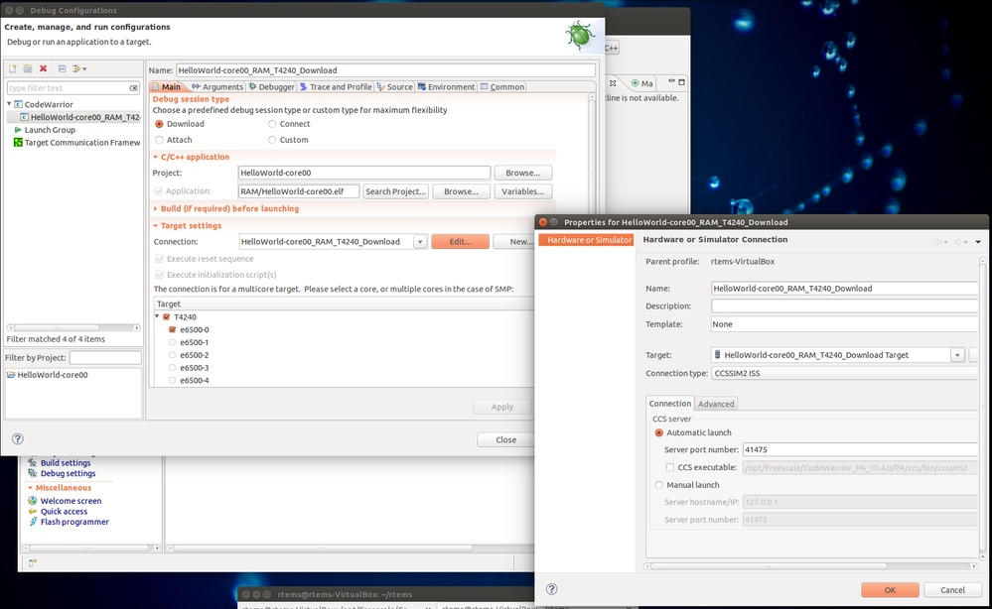Delete selected launch configuration with red X
Screen dimensions: 992x609
coord(43,68)
